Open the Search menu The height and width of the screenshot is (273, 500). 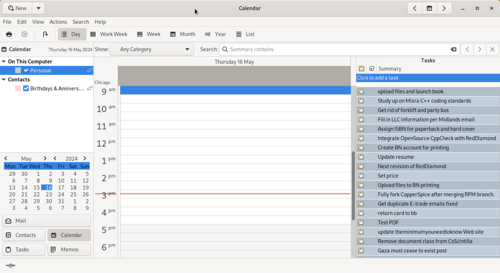[x=81, y=21]
